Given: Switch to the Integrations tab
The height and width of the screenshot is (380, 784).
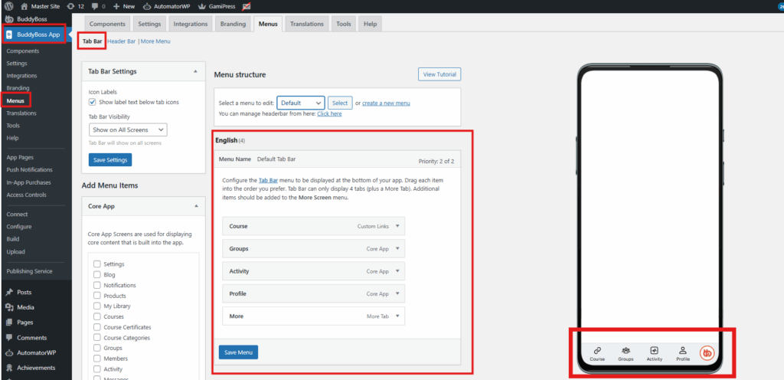Looking at the screenshot, I should (191, 24).
